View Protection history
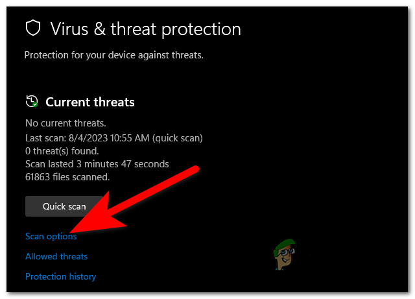Viewport: 415px width, 299px height. [60, 276]
